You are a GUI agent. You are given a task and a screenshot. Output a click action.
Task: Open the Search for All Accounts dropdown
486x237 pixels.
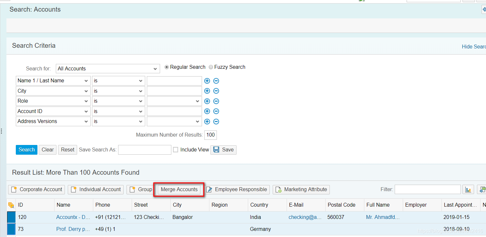108,69
